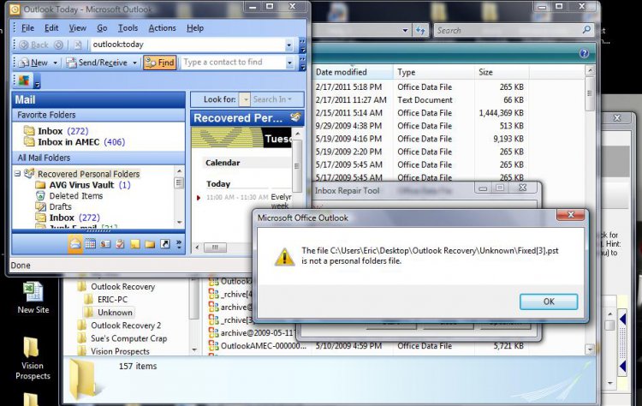642x406 pixels.
Task: Select Outlook Recovery folder in Explorer tree
Action: [x=117, y=286]
